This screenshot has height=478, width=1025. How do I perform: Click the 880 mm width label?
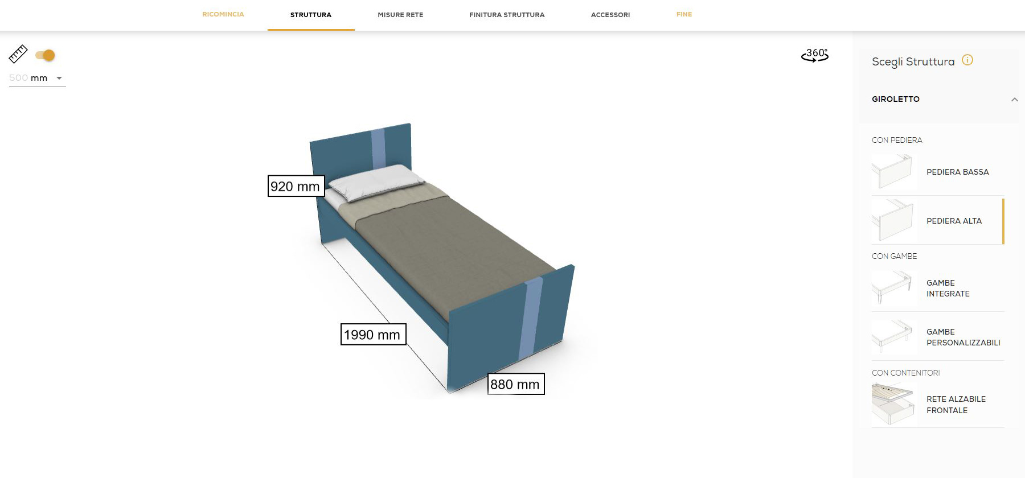point(516,384)
